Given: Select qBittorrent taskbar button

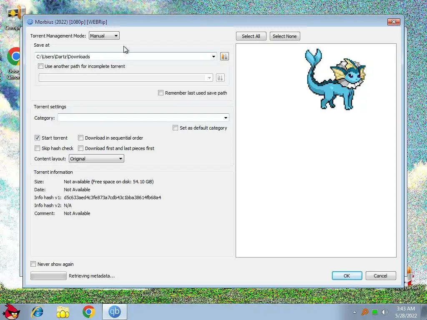Looking at the screenshot, I should tap(115, 312).
